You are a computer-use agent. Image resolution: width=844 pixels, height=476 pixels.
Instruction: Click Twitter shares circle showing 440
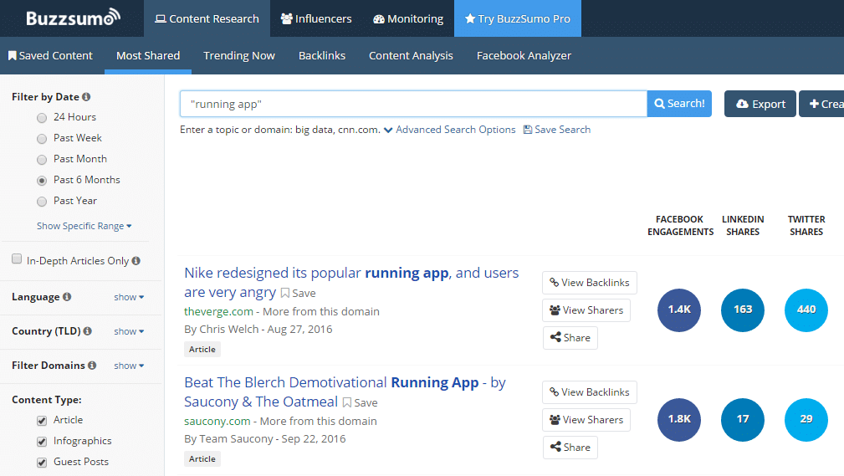(806, 310)
